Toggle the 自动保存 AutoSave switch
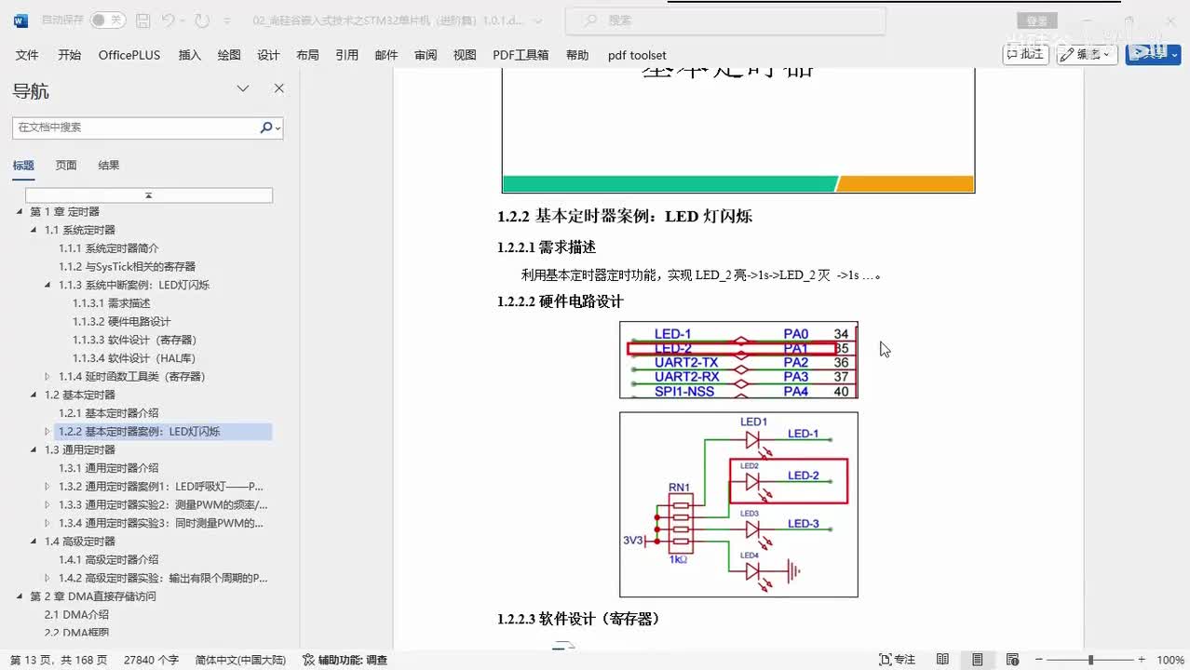This screenshot has width=1190, height=670. (x=107, y=20)
